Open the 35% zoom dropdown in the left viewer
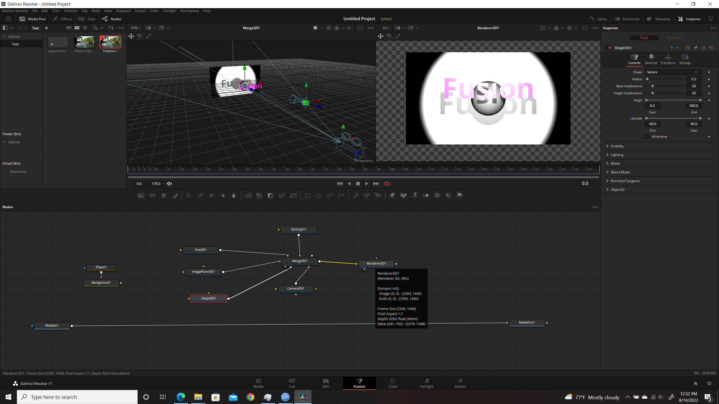The width and height of the screenshot is (719, 404). click(x=135, y=28)
